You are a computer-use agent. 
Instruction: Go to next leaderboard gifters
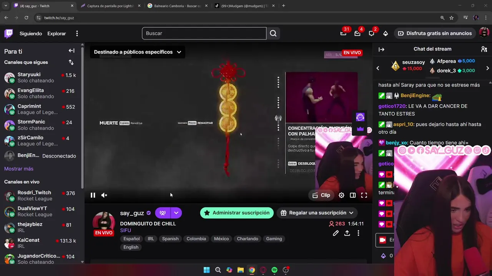[x=487, y=68]
